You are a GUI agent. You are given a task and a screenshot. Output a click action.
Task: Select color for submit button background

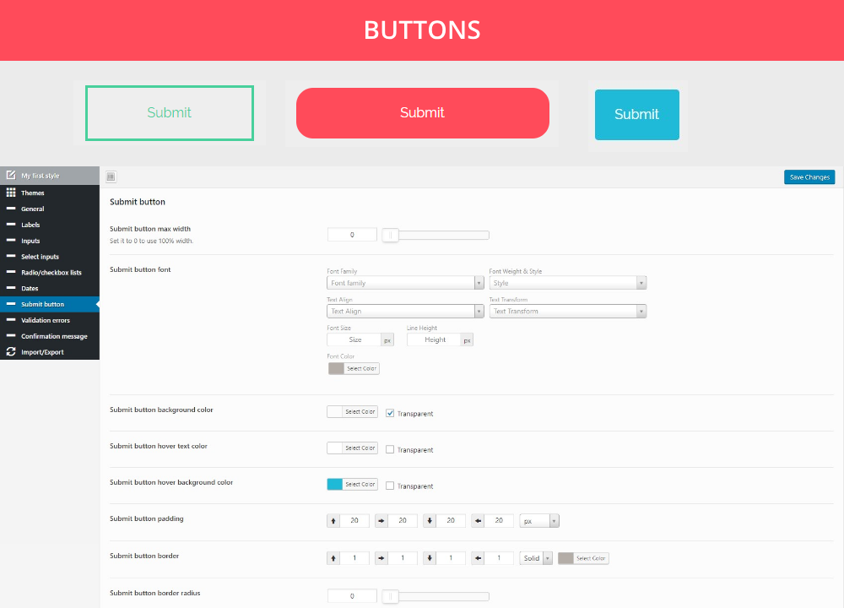352,411
